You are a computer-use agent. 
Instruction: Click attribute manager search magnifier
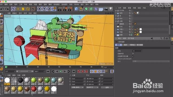click(x=161, y=38)
